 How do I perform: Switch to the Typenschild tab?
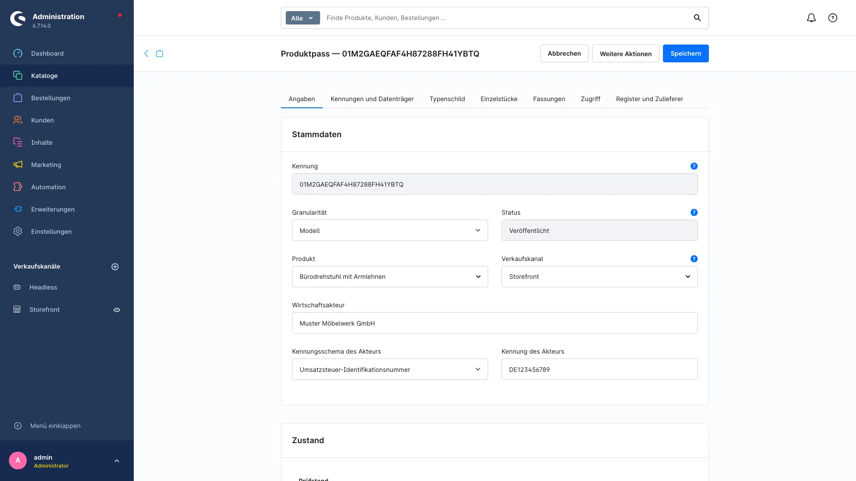(447, 99)
